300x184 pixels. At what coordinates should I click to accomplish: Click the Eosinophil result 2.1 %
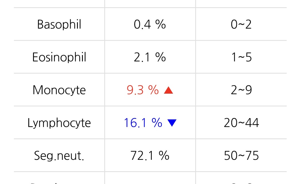tap(150, 57)
